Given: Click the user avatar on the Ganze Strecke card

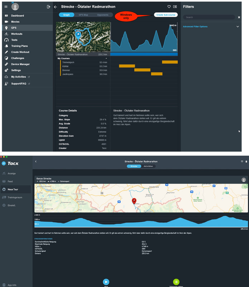Looking at the screenshot, I should coord(244,180).
